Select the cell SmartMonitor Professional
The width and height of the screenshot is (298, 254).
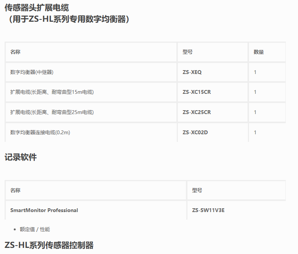44,210
